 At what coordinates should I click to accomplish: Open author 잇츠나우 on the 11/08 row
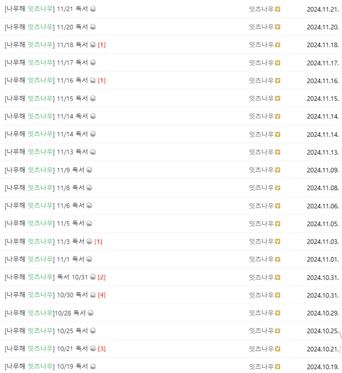[261, 188]
